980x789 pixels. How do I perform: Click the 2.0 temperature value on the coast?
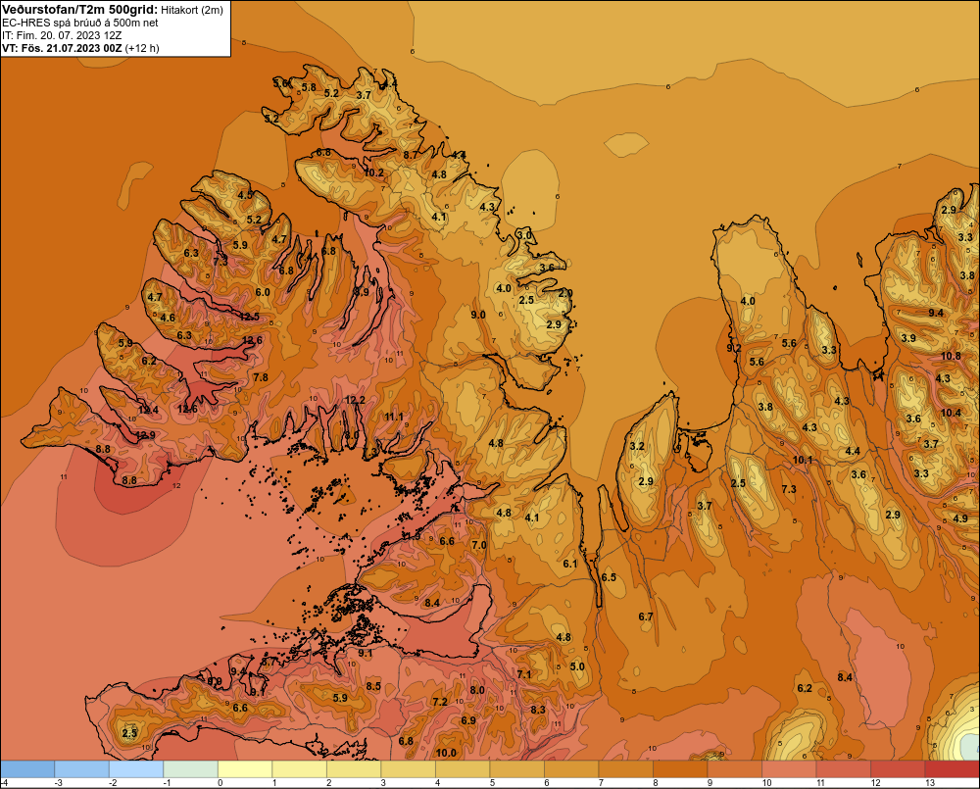(x=565, y=293)
